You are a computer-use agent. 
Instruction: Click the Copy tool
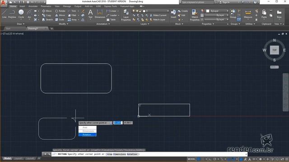click(x=47, y=15)
